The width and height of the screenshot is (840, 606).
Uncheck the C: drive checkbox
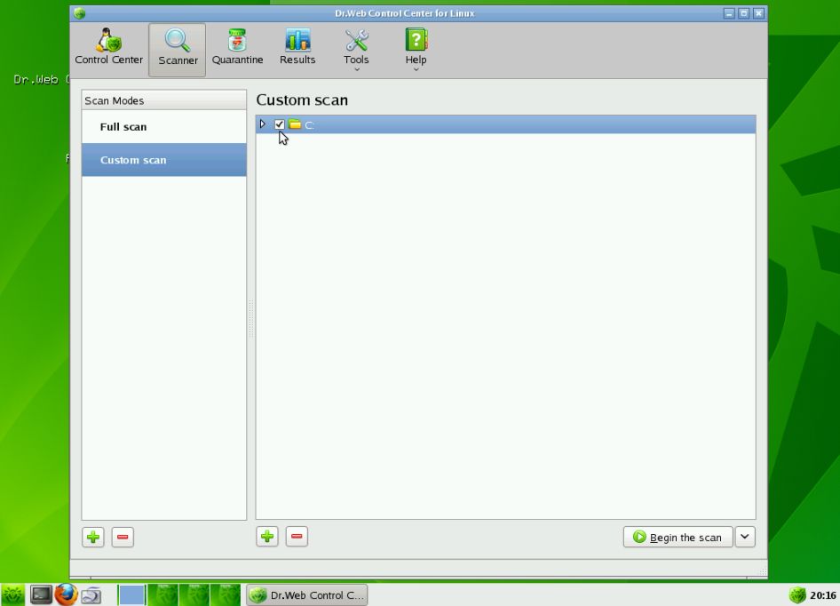[279, 124]
